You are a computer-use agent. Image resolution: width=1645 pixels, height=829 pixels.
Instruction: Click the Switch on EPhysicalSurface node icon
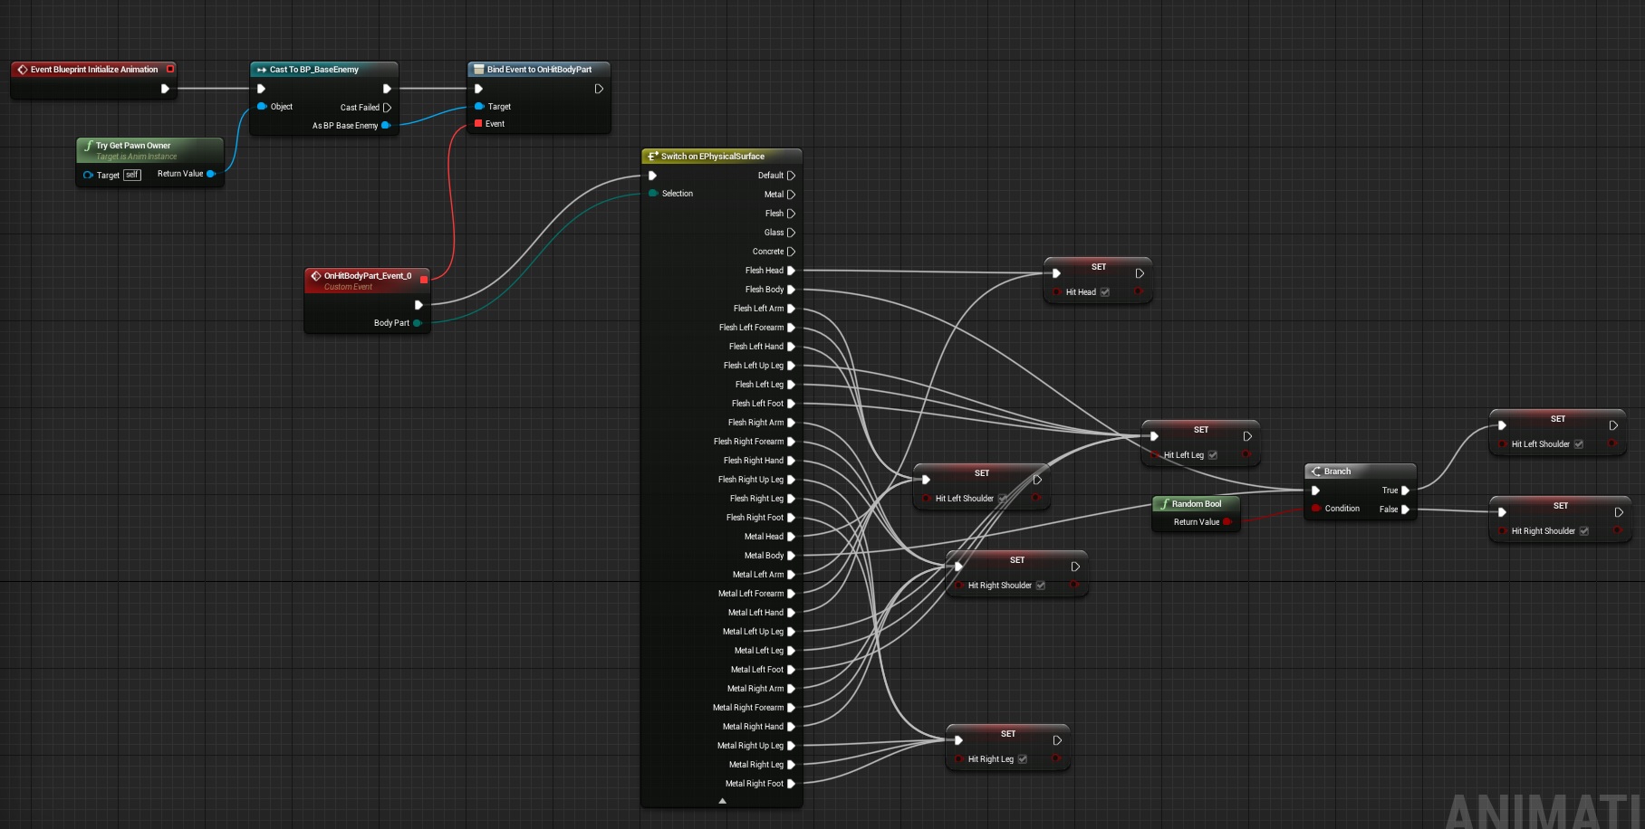pyautogui.click(x=652, y=157)
